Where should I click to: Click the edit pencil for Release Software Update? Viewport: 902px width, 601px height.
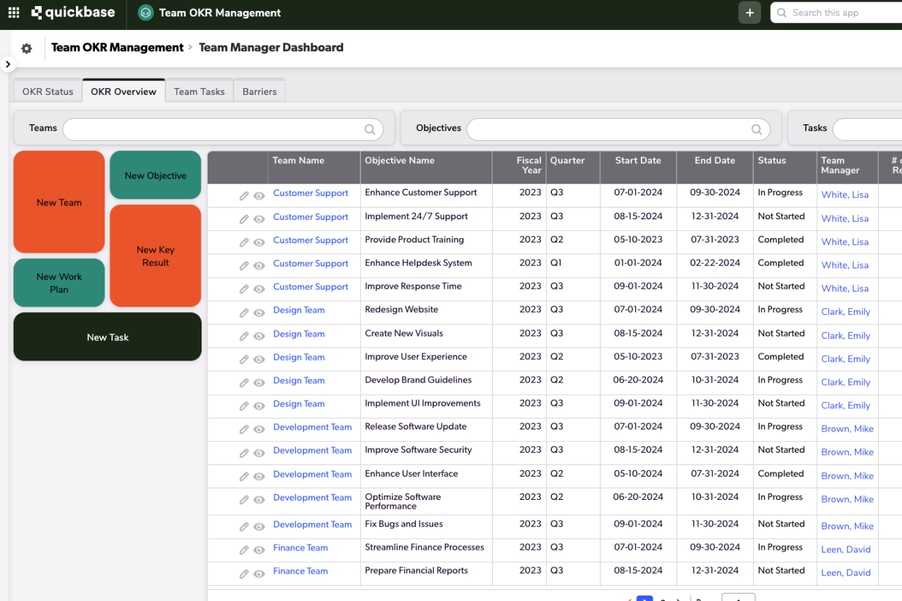click(x=244, y=430)
